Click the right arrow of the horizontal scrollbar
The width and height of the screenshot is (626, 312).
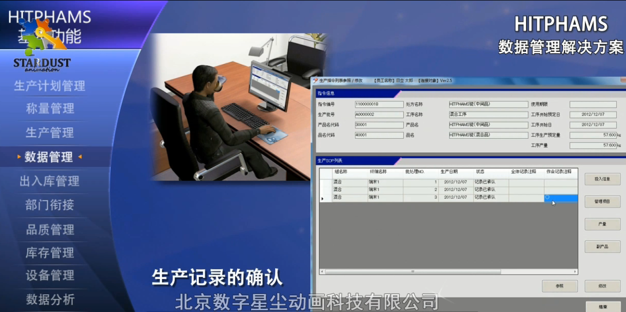575,272
